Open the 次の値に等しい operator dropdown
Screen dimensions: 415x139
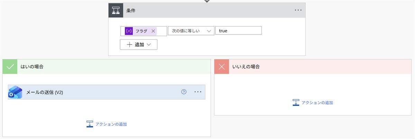tap(191, 31)
